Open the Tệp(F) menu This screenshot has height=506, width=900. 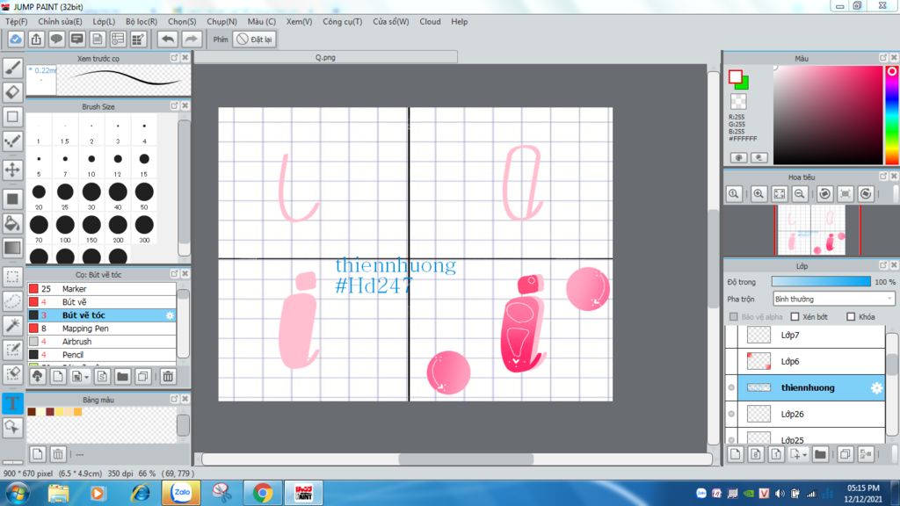coord(16,21)
